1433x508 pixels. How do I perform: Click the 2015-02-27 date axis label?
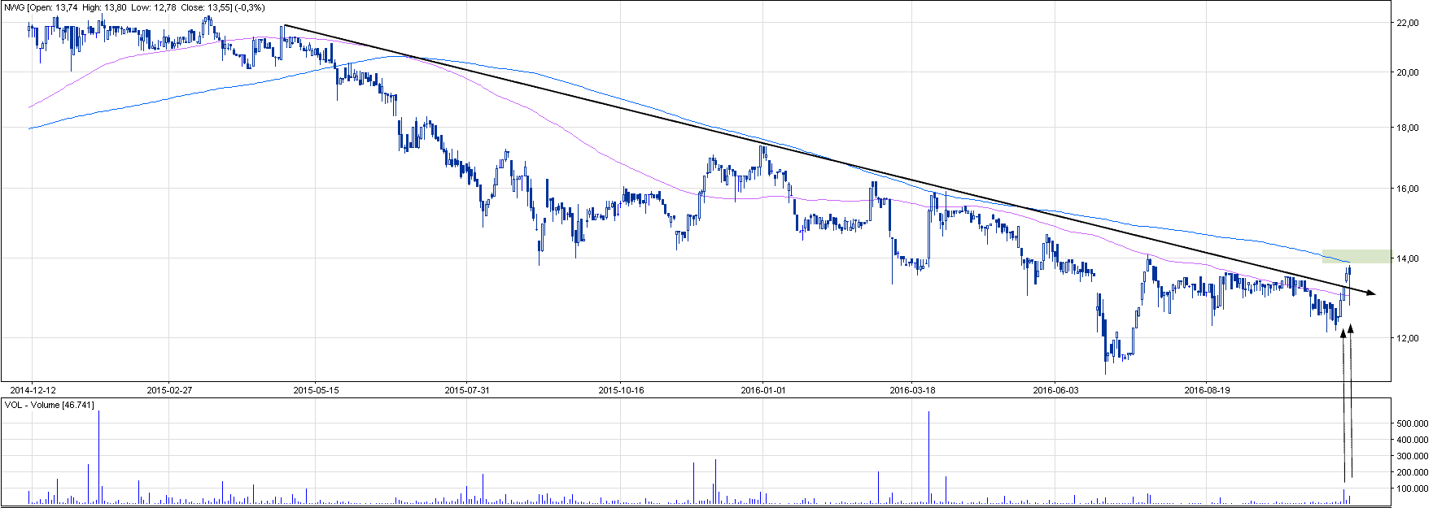click(169, 390)
